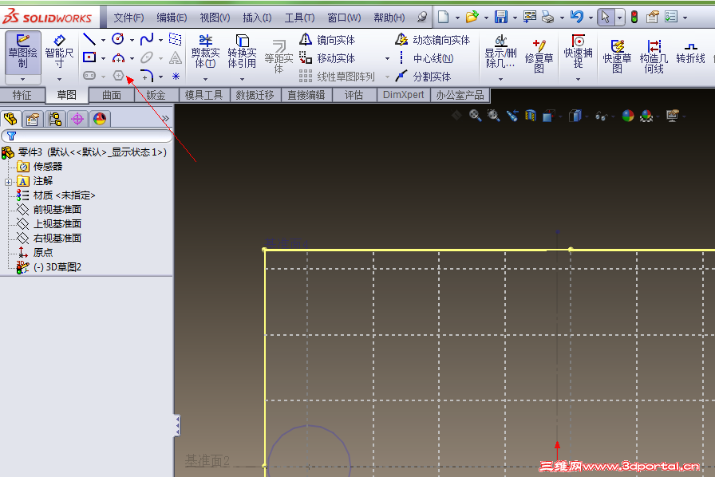Image resolution: width=715 pixels, height=477 pixels.
Task: Open dropdown under 快速捕捉
Action: tap(579, 79)
